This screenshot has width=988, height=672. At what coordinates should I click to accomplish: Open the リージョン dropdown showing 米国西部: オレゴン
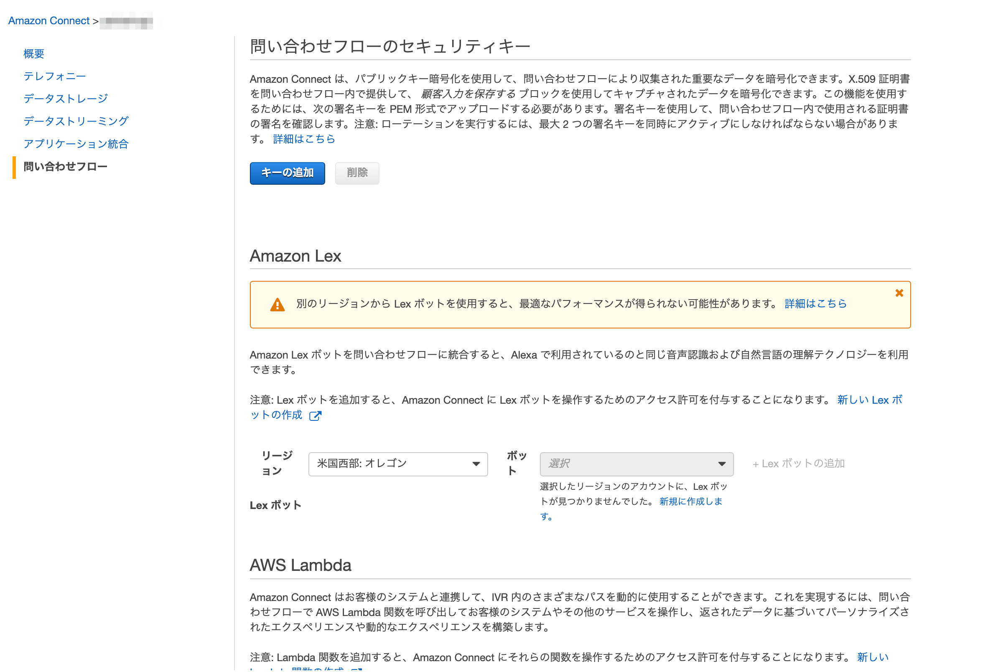pyautogui.click(x=398, y=464)
